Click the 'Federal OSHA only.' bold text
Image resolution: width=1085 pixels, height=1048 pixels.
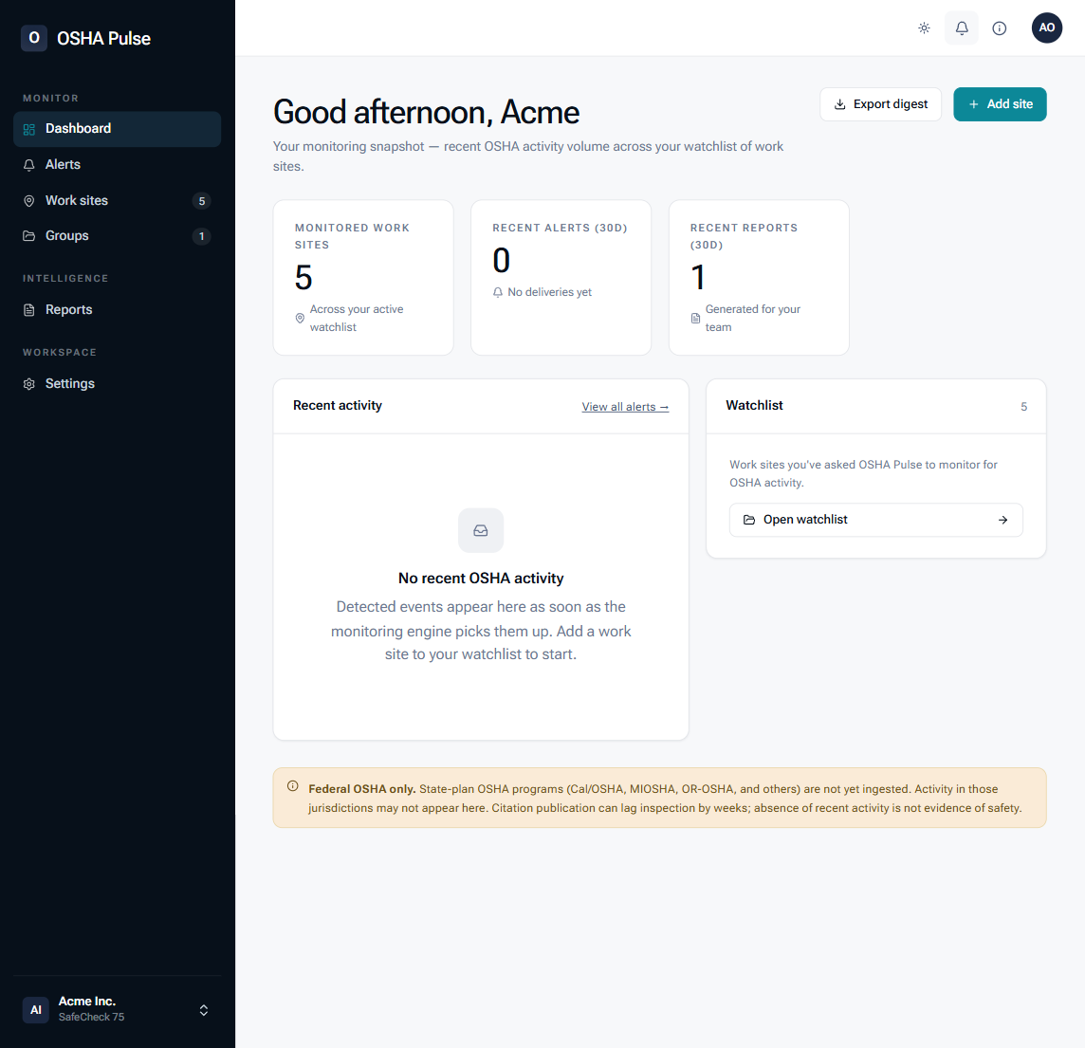(362, 788)
